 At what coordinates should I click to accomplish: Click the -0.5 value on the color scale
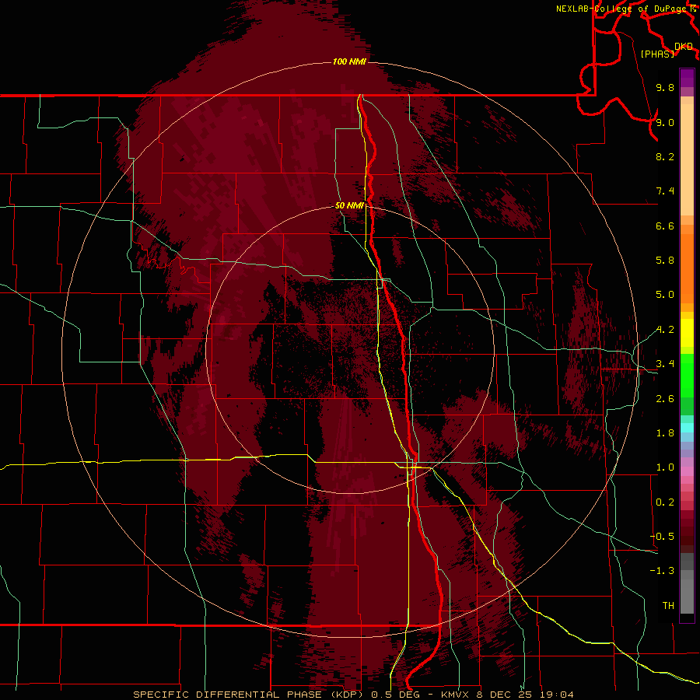click(662, 537)
